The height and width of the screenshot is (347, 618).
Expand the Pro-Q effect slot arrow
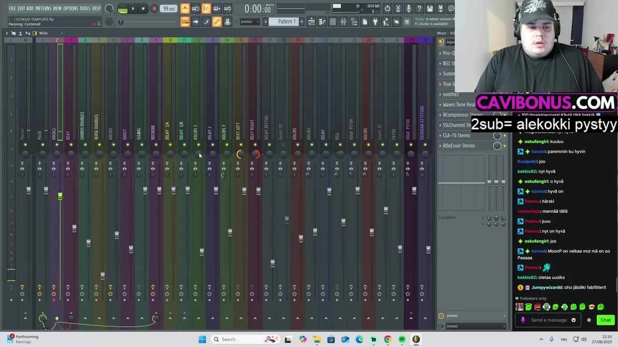tap(440, 53)
